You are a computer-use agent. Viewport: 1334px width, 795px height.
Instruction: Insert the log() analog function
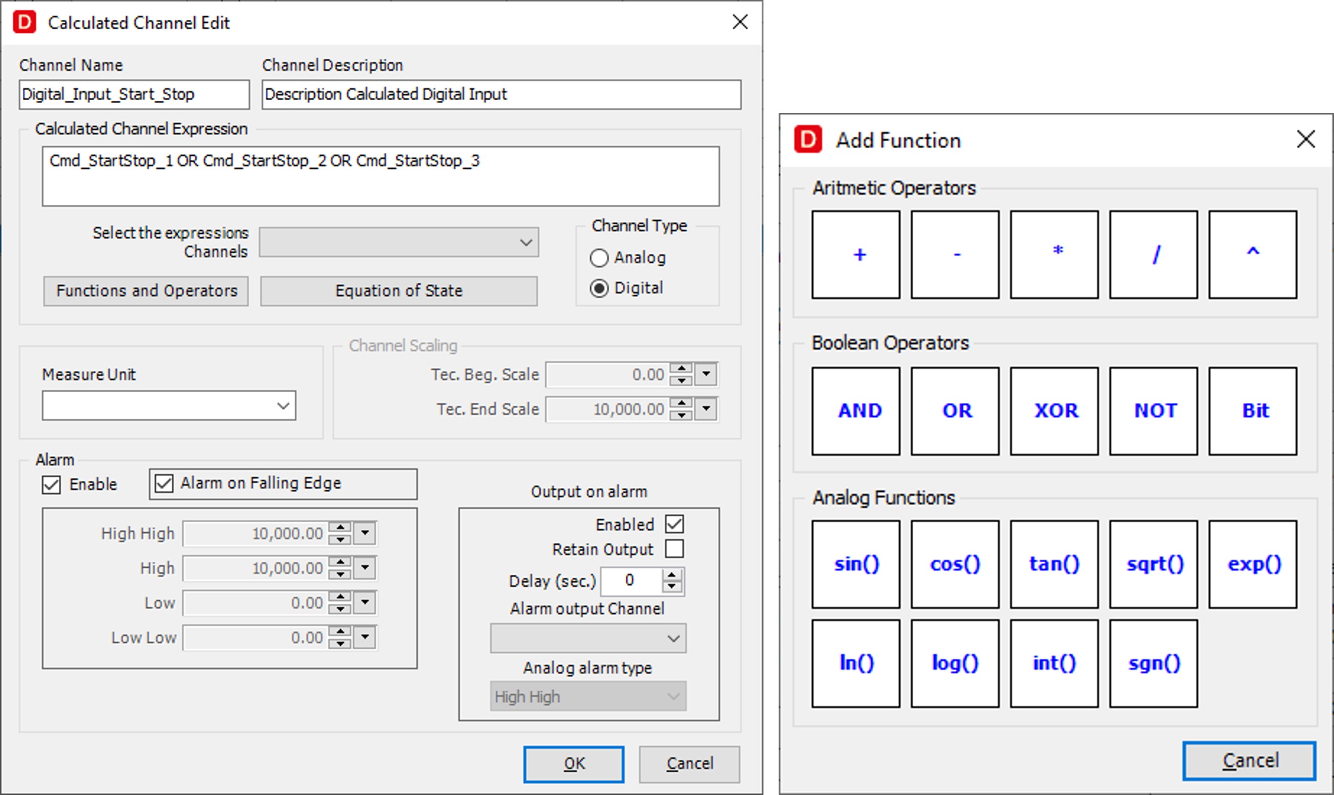coord(954,663)
